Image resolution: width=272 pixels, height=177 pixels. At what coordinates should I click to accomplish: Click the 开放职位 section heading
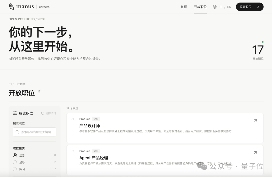pyautogui.click(x=22, y=93)
